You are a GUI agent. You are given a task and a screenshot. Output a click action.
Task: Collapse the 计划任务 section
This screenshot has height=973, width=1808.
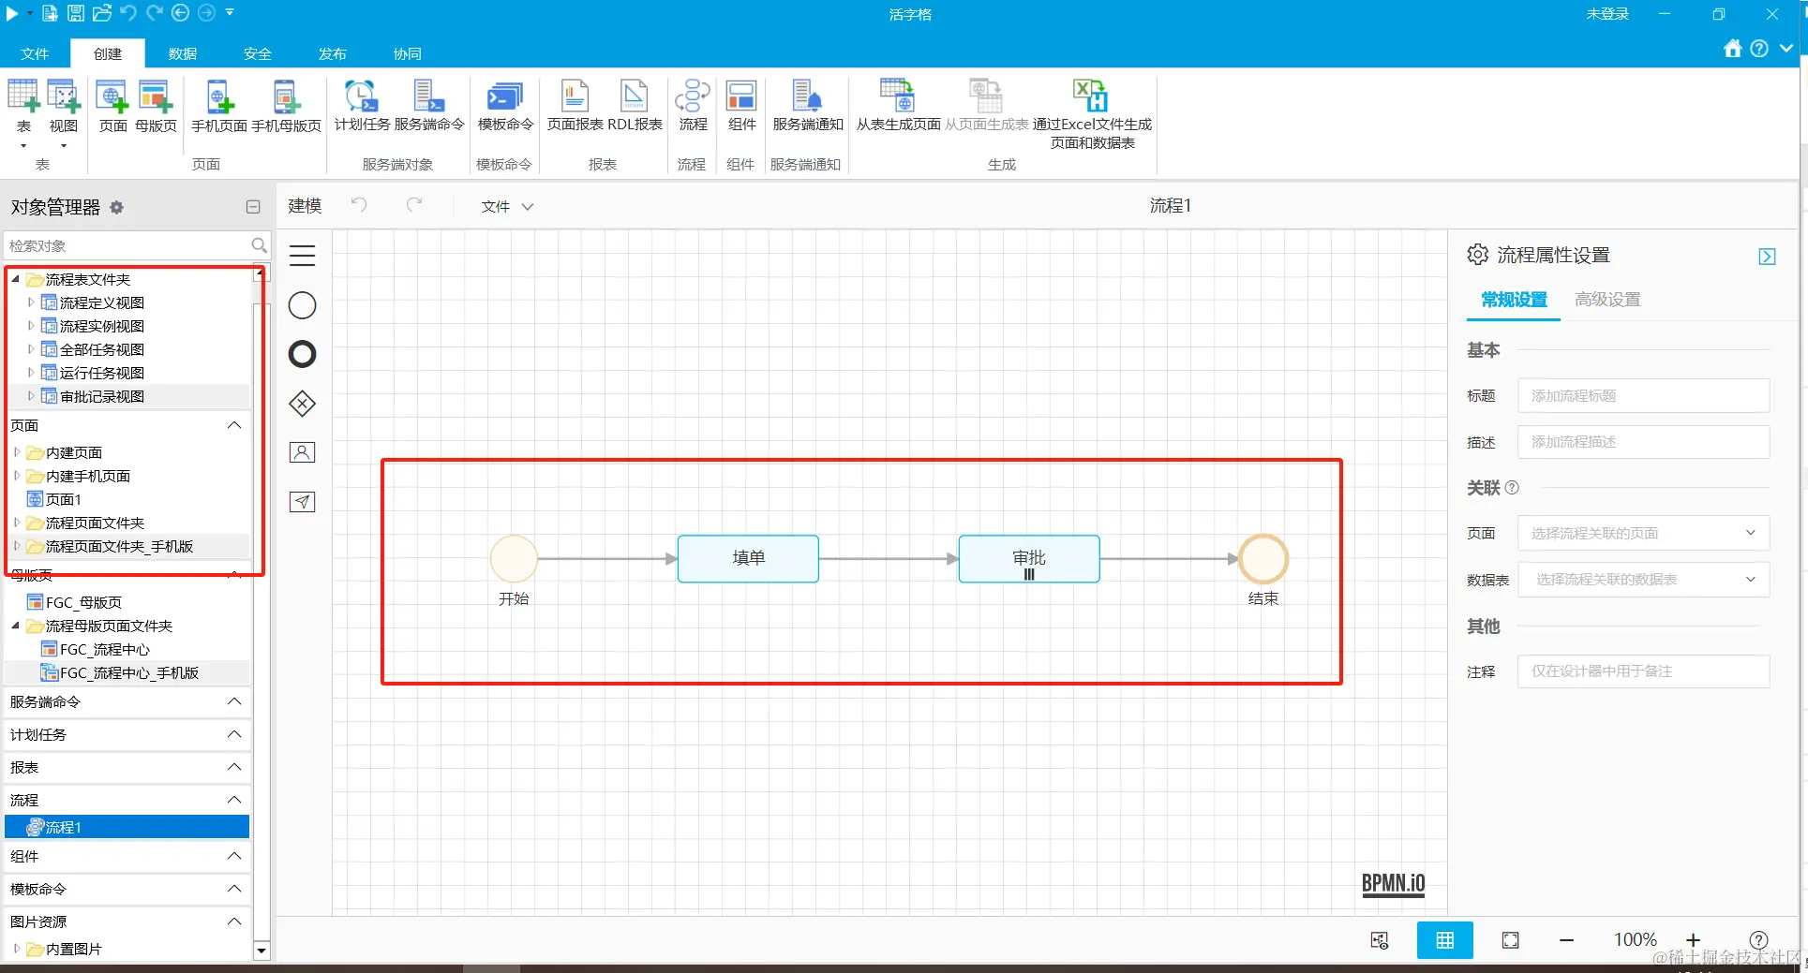(234, 734)
